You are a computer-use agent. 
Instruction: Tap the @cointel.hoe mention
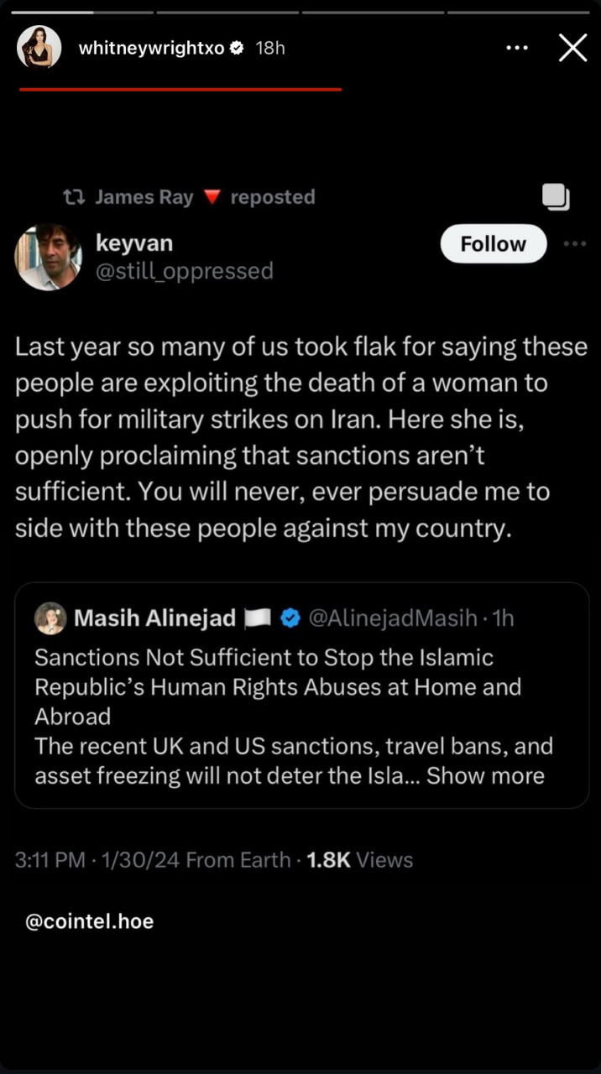point(90,921)
